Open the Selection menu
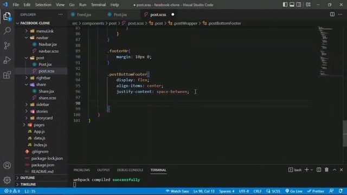The width and height of the screenshot is (347, 195). coord(43,5)
